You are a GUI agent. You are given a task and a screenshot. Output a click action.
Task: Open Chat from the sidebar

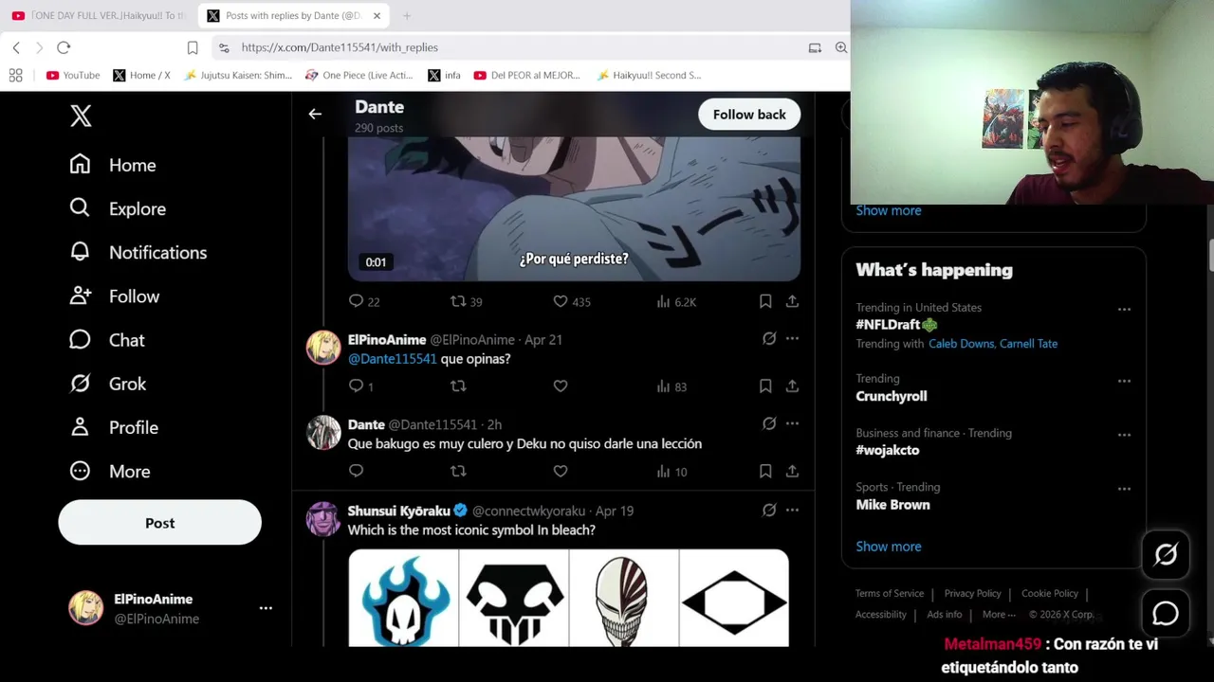pyautogui.click(x=107, y=340)
